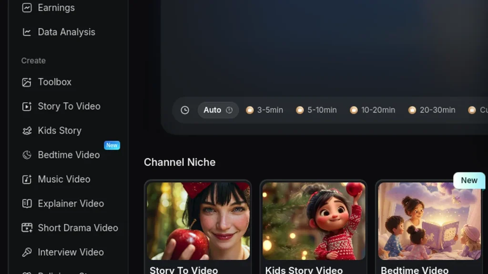Open Bedtime Video in sidebar
The image size is (488, 274).
pyautogui.click(x=69, y=155)
